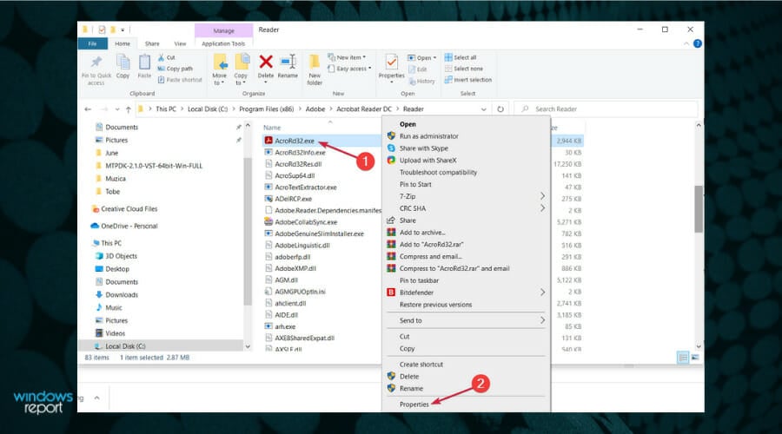Click Select none in ribbon
This screenshot has width=782, height=434.
click(x=464, y=69)
